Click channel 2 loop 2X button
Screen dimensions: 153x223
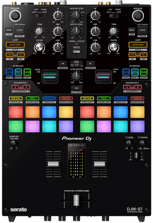click(144, 55)
